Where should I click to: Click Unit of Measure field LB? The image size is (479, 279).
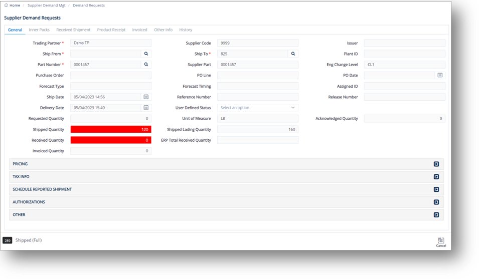(x=257, y=118)
